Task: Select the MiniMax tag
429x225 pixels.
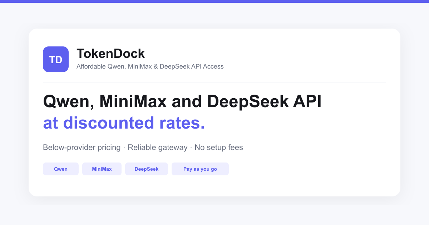Action: coord(102,169)
